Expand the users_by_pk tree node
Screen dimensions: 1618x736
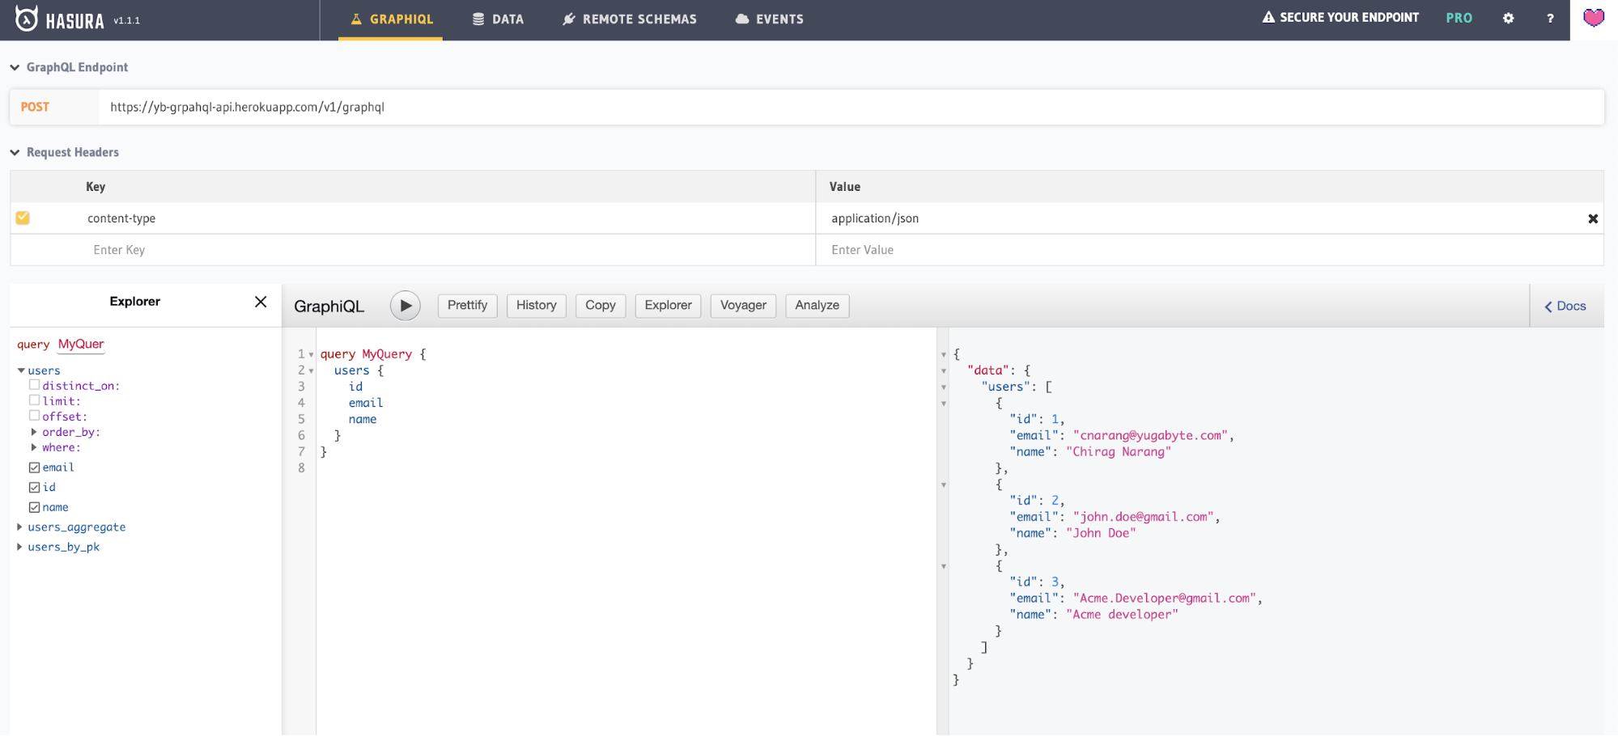(20, 548)
